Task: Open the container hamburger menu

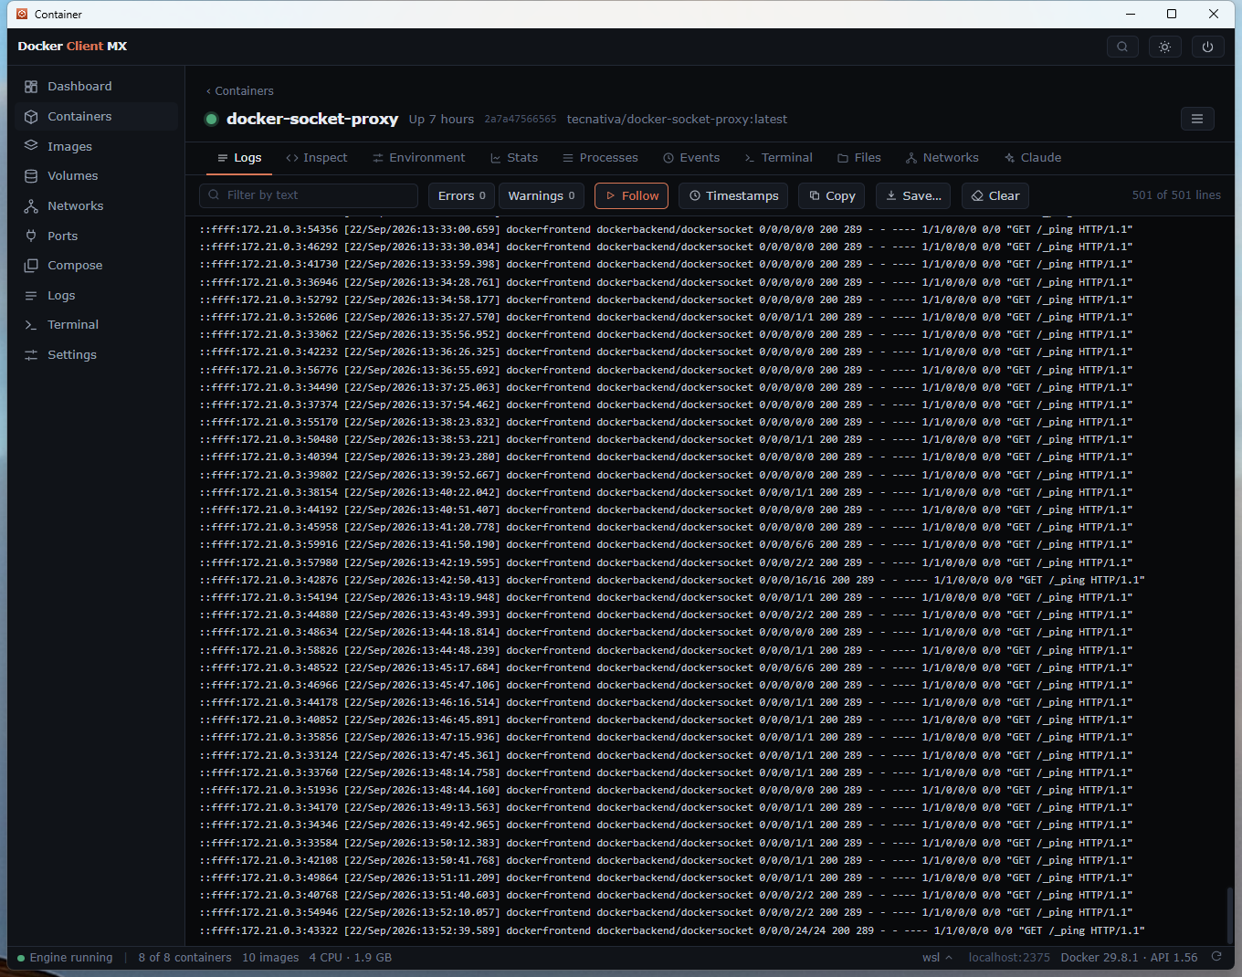Action: (x=1197, y=119)
